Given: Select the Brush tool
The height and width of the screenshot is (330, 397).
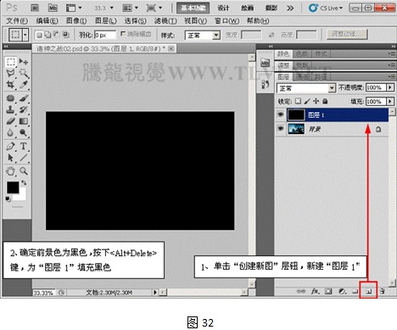Looking at the screenshot, I should 24,98.
